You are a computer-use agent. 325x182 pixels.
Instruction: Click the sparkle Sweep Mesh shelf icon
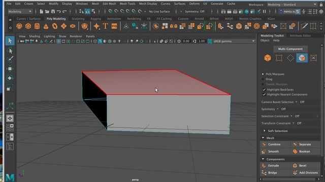click(96, 26)
